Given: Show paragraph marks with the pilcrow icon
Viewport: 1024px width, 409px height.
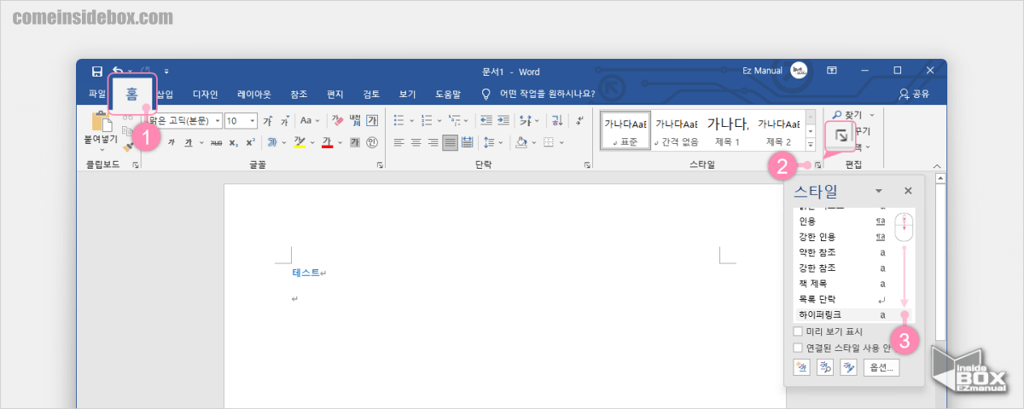Looking at the screenshot, I should click(579, 121).
